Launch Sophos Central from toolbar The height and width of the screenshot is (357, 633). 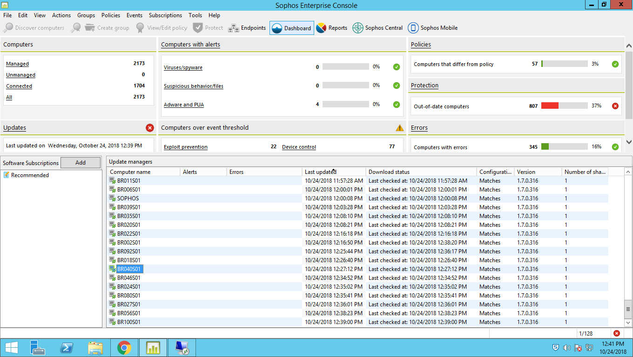[377, 28]
